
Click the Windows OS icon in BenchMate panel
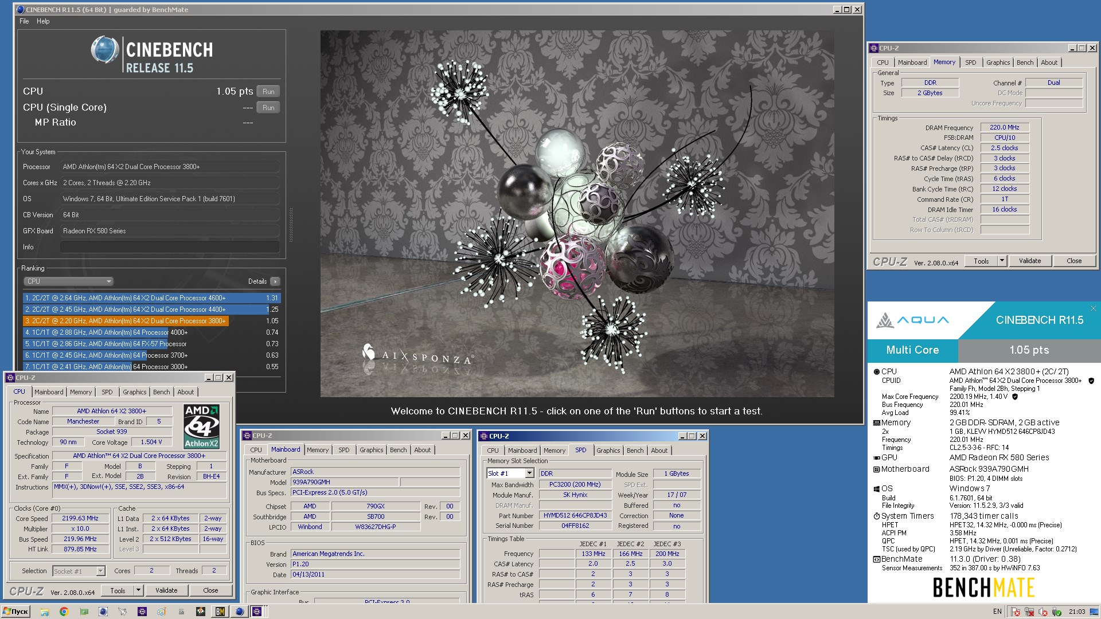(876, 489)
